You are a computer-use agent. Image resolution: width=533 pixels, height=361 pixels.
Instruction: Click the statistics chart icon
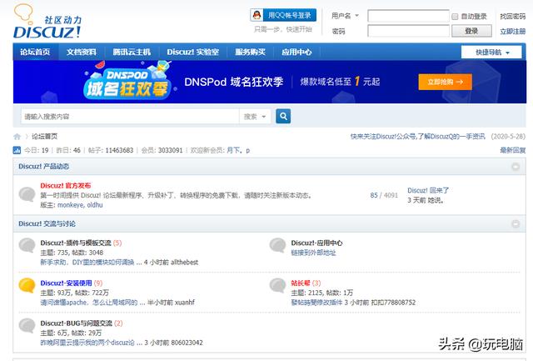[x=17, y=150]
